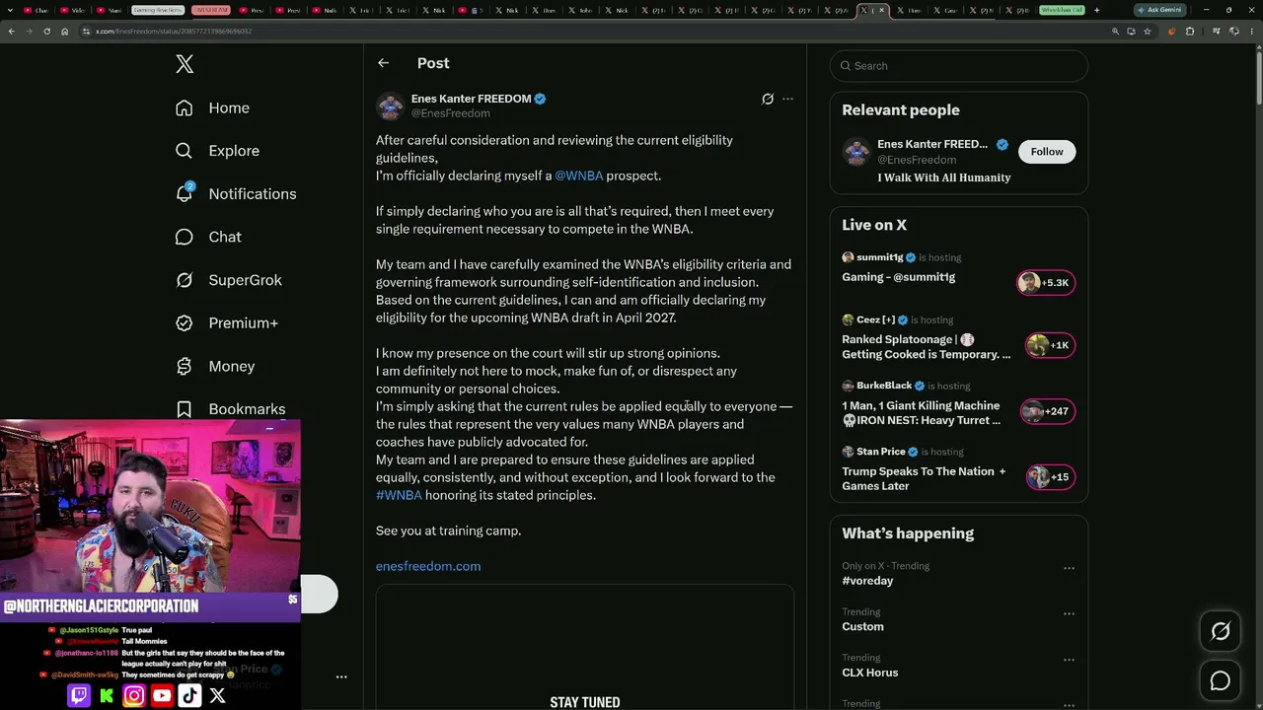Image resolution: width=1263 pixels, height=710 pixels.
Task: Open Enes Kanter FREEDOM's name in the post header
Action: tap(471, 99)
